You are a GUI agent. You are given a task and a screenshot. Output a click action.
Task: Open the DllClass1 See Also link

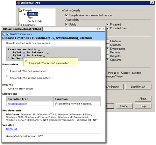[12, 129]
